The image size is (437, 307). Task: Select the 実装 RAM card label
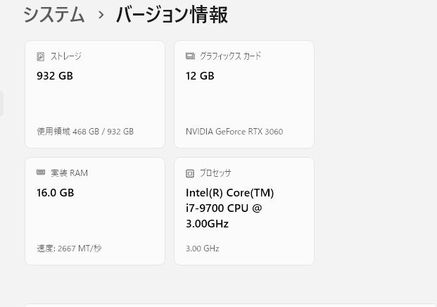[x=69, y=173]
